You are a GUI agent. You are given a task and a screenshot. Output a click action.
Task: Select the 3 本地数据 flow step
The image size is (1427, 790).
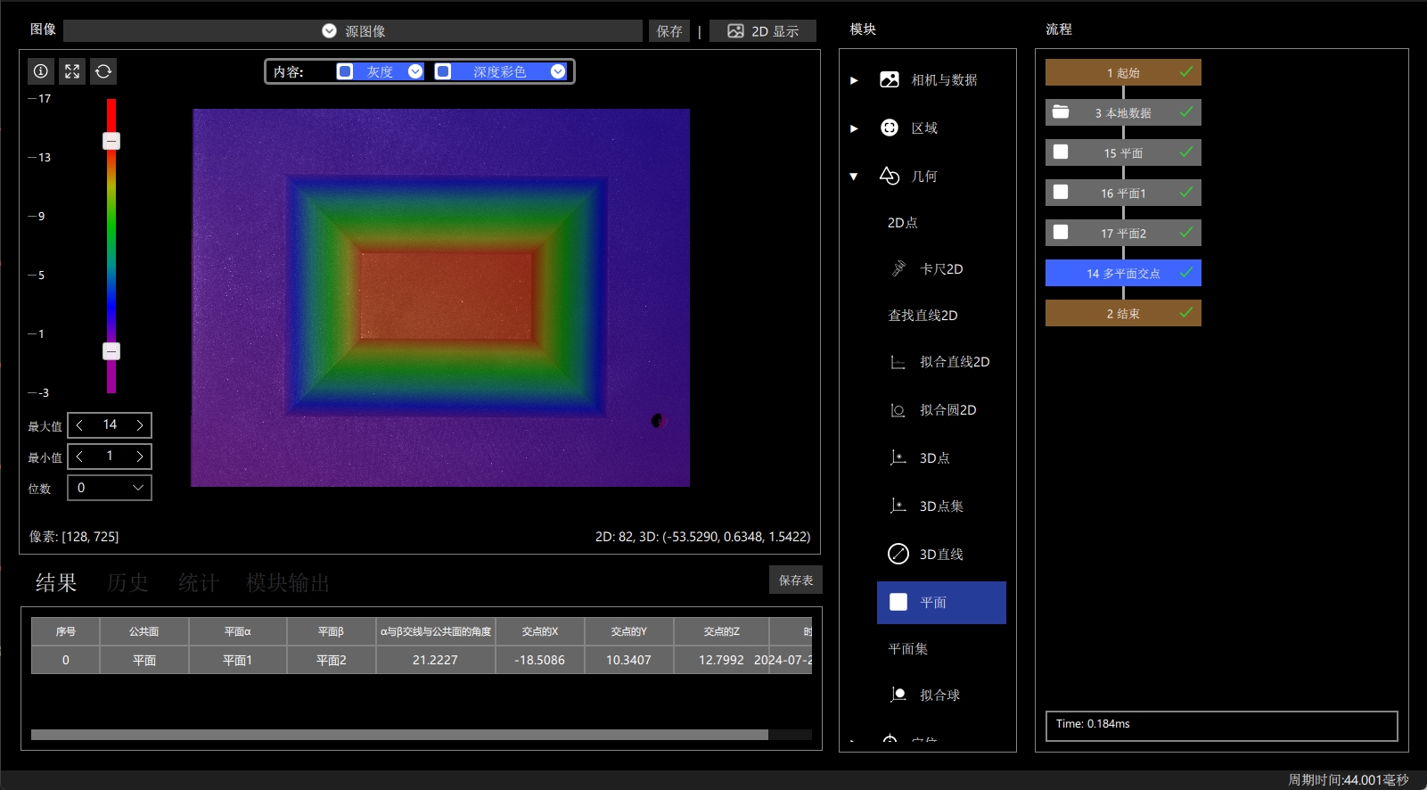click(x=1123, y=112)
